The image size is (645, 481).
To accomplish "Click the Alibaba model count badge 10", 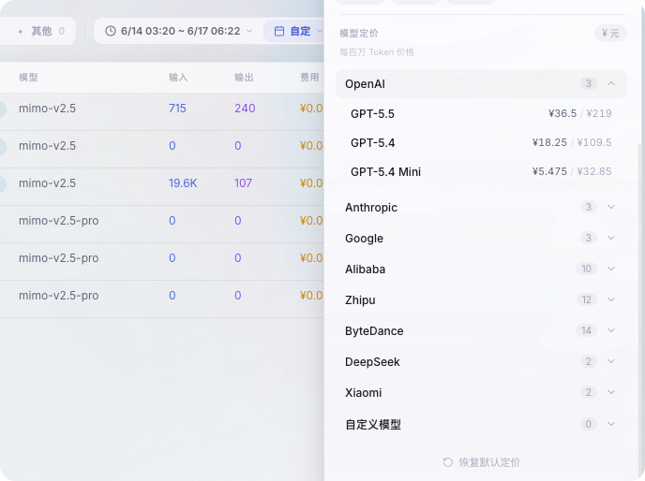I will [586, 269].
